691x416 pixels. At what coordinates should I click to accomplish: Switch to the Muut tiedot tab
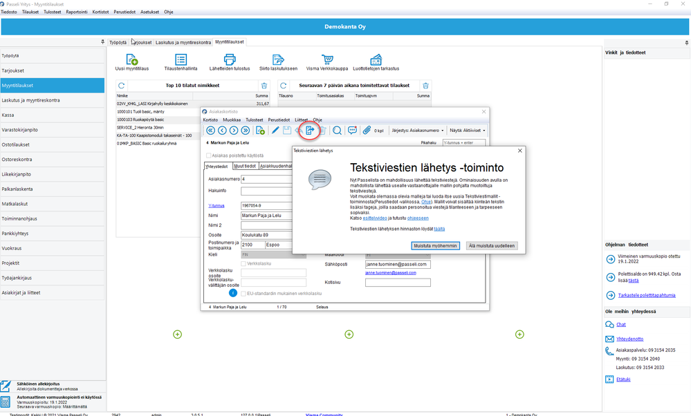point(245,166)
